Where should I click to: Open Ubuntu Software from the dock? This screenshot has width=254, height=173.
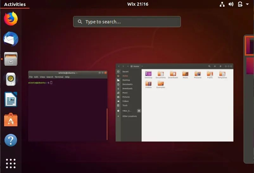tap(11, 120)
